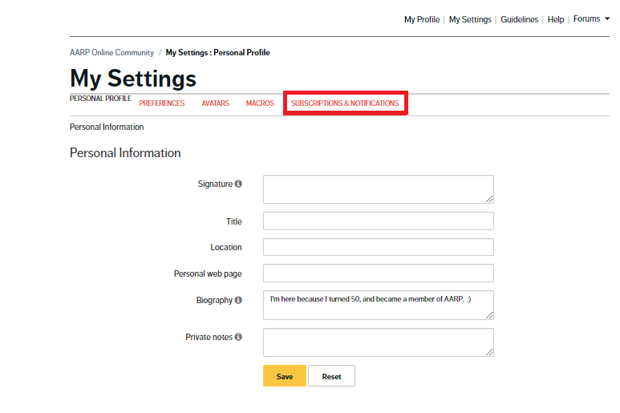Switch to the Avatars tab

click(x=215, y=103)
